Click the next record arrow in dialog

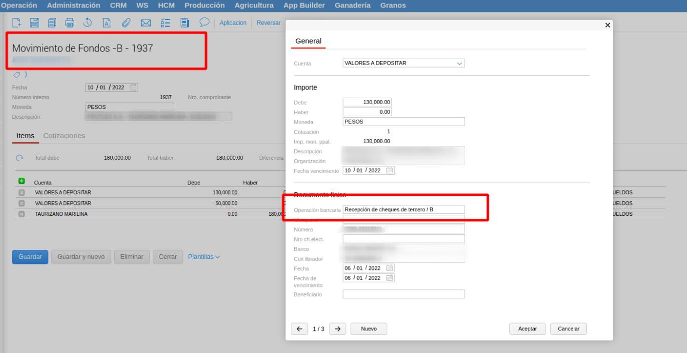tap(337, 329)
